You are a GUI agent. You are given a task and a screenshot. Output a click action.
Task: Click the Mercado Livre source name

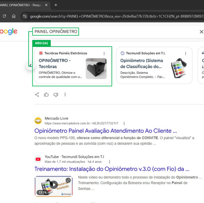click(56, 119)
